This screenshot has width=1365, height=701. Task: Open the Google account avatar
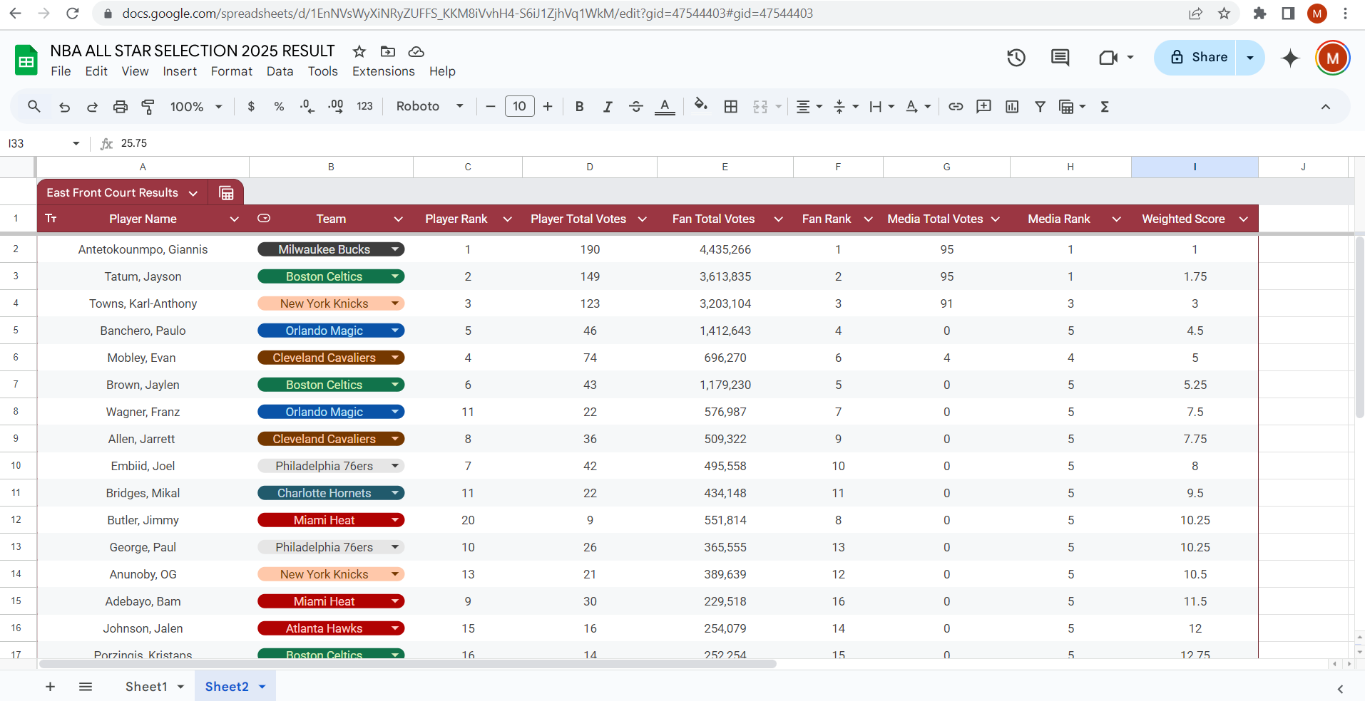[1333, 58]
